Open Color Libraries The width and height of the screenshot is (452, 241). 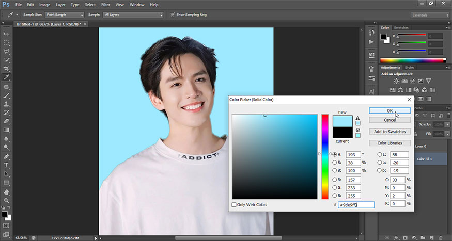tap(389, 143)
